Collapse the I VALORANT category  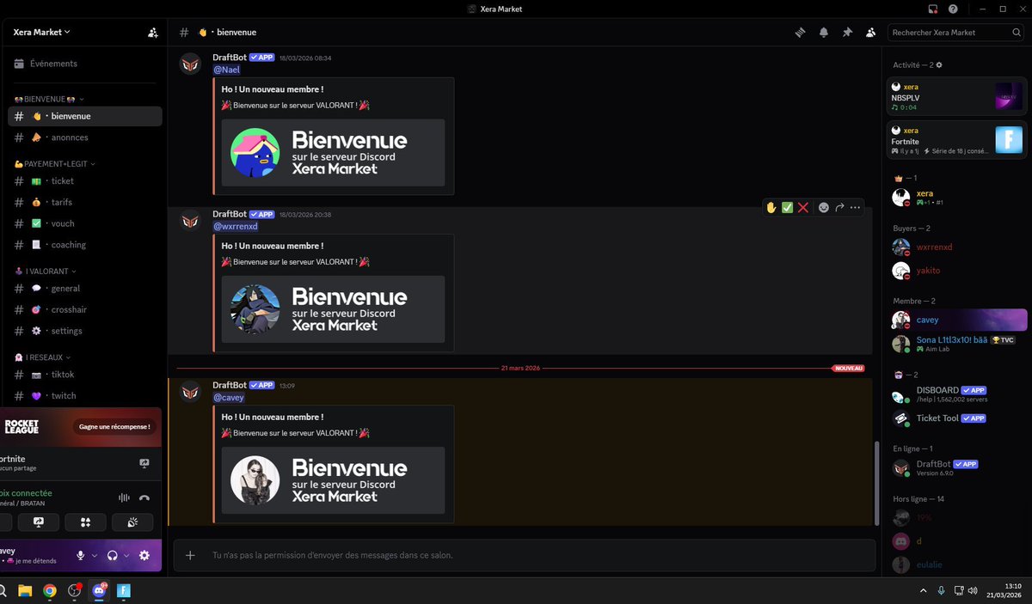click(x=47, y=271)
